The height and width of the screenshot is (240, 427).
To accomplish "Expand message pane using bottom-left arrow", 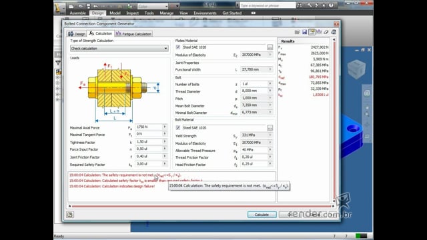I will (69, 206).
